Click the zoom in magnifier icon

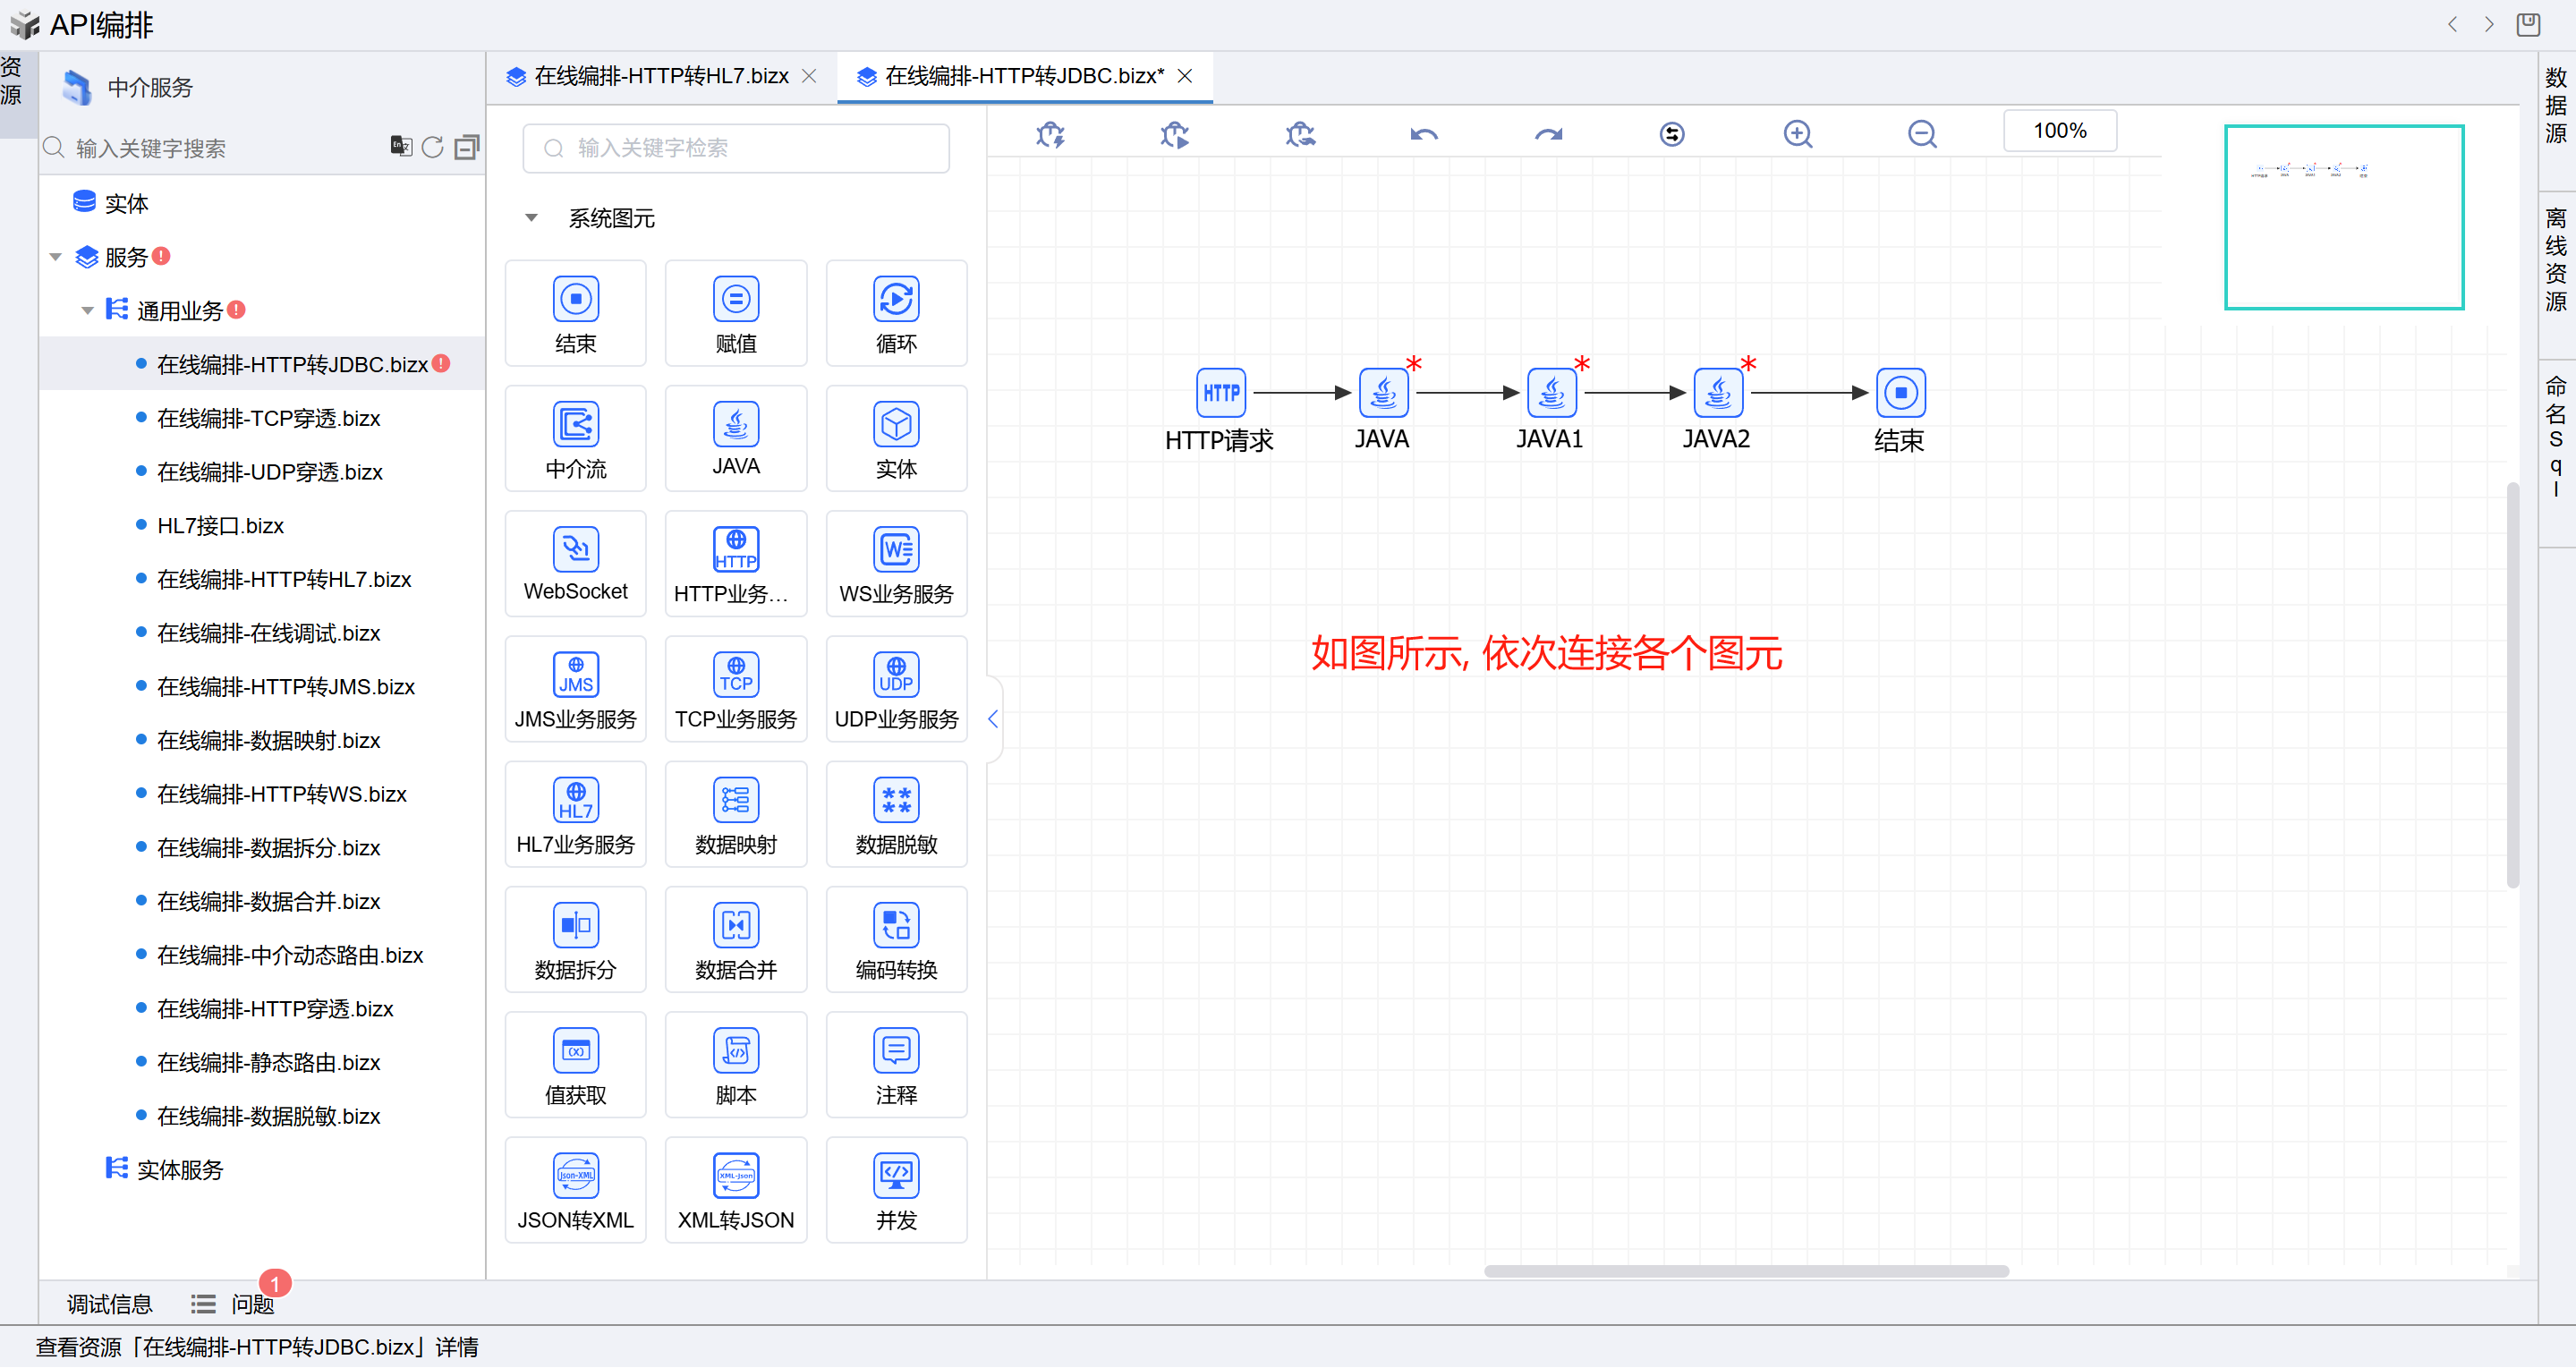pos(1797,134)
